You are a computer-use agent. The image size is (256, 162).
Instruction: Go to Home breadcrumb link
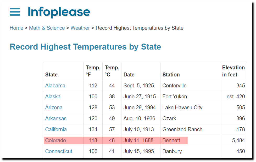[16, 28]
